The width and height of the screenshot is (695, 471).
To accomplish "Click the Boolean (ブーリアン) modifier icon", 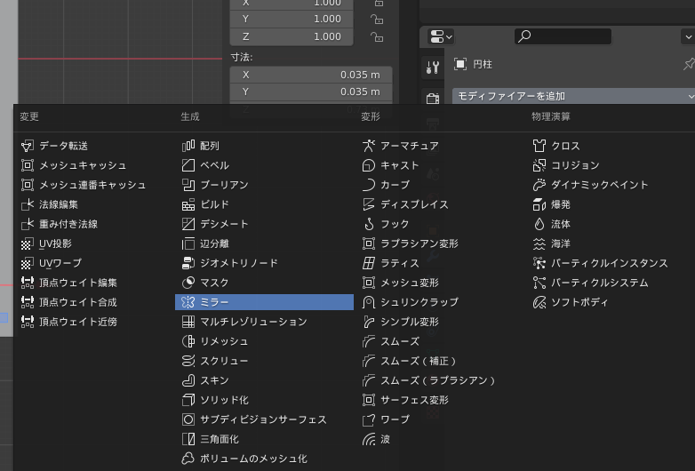I will (x=188, y=185).
